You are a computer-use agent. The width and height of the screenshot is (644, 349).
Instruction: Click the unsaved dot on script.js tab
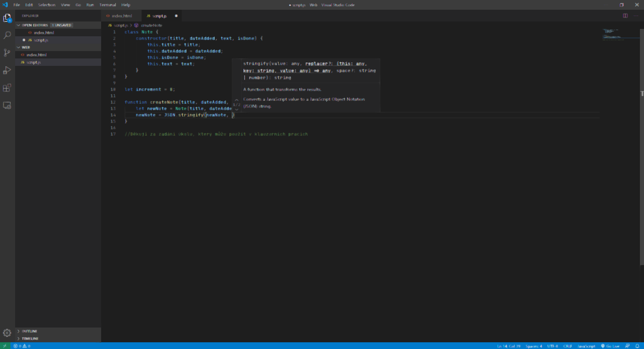point(176,16)
